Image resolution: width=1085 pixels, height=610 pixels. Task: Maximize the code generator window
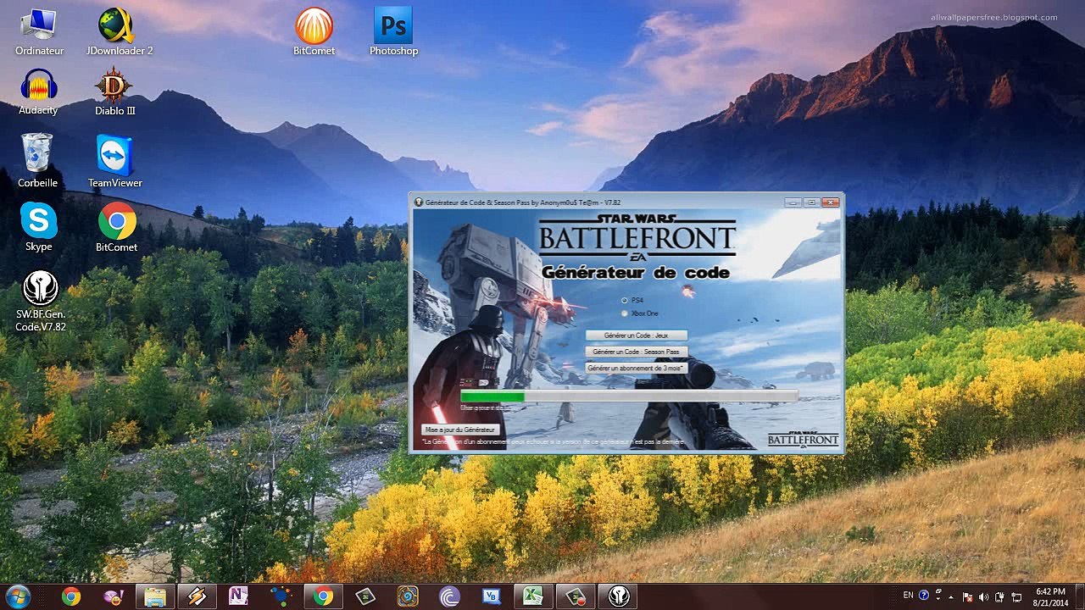[811, 202]
